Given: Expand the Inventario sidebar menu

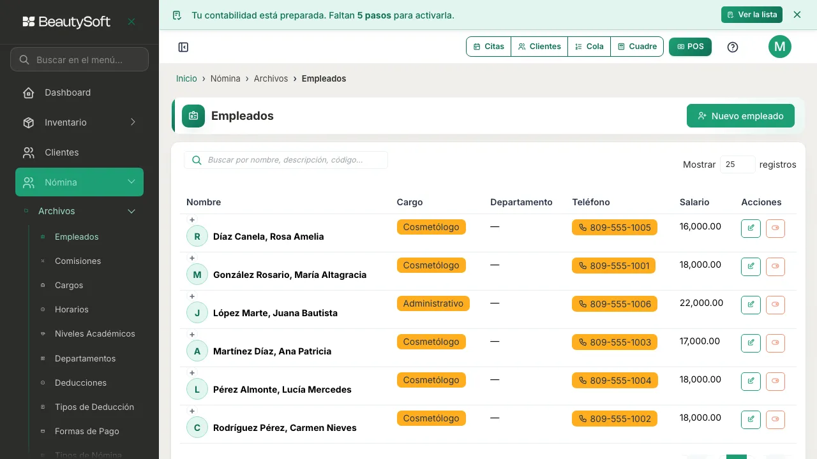Looking at the screenshot, I should coord(79,122).
